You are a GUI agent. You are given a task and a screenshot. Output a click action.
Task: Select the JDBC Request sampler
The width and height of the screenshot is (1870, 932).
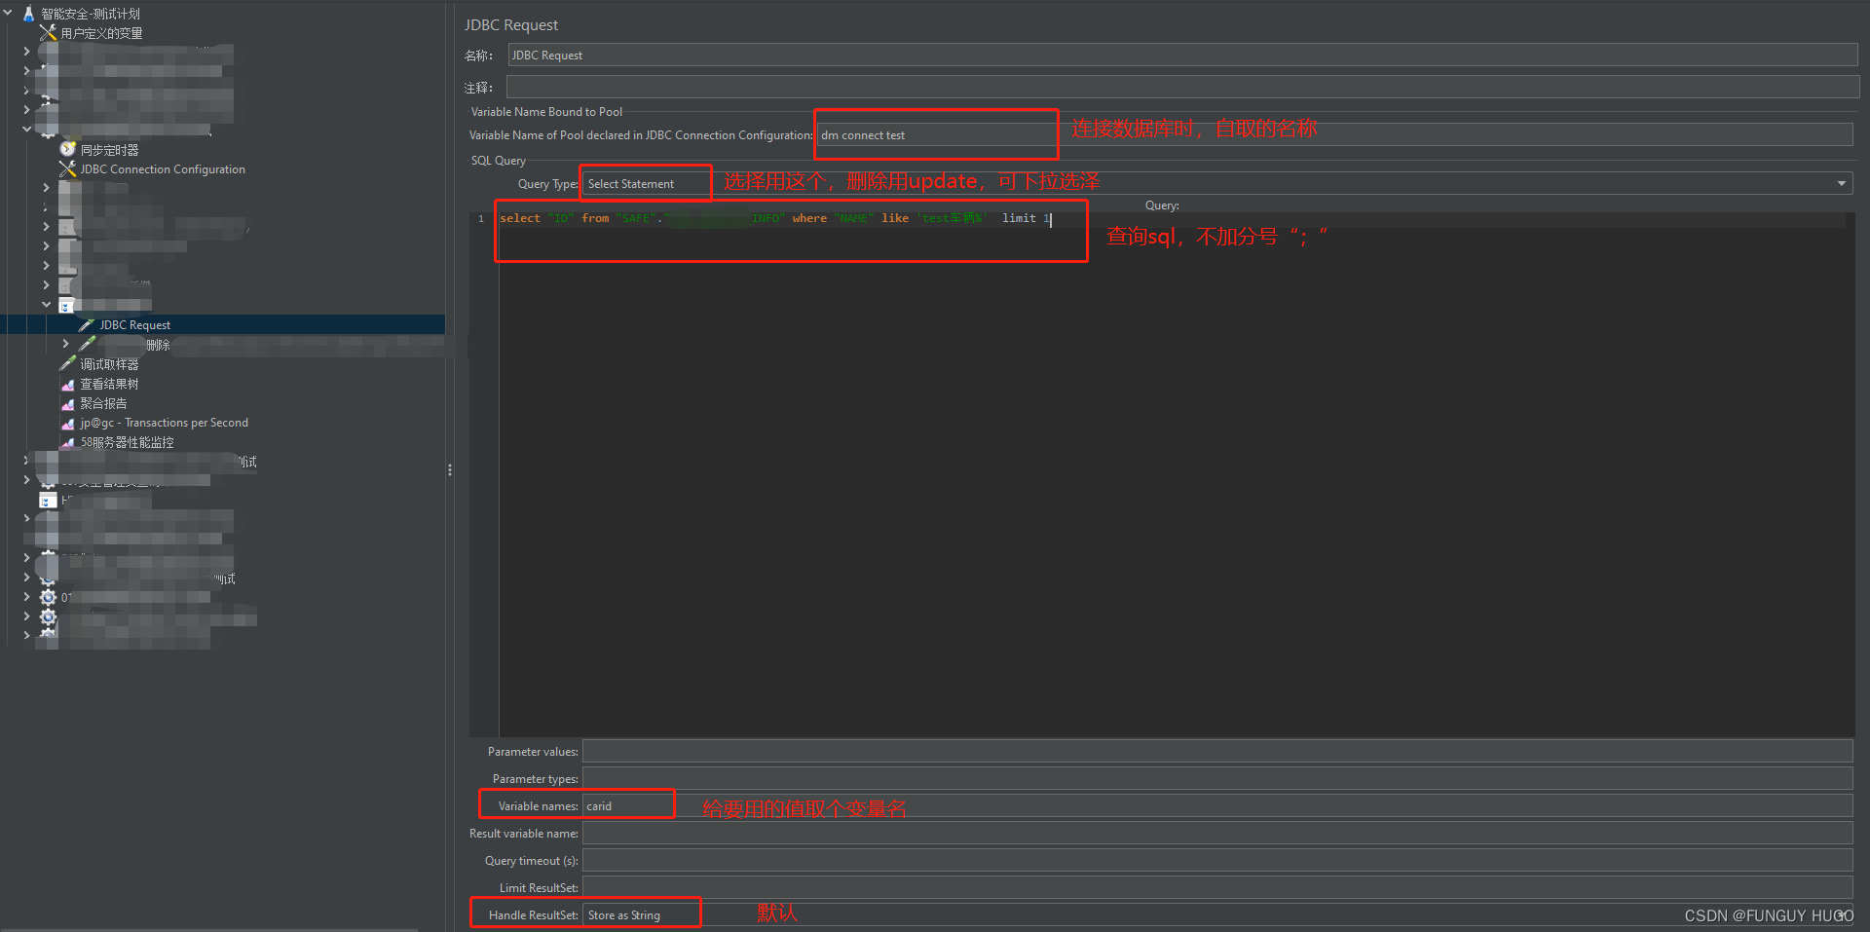135,324
